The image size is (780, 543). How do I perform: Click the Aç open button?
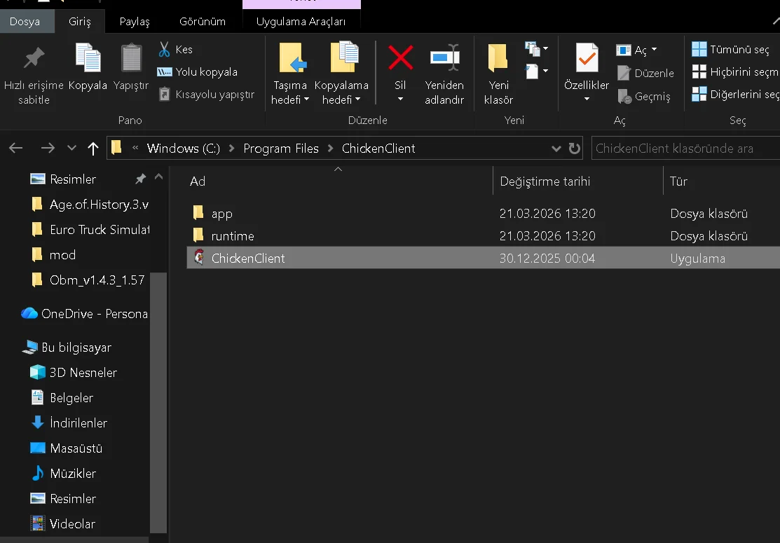(631, 50)
